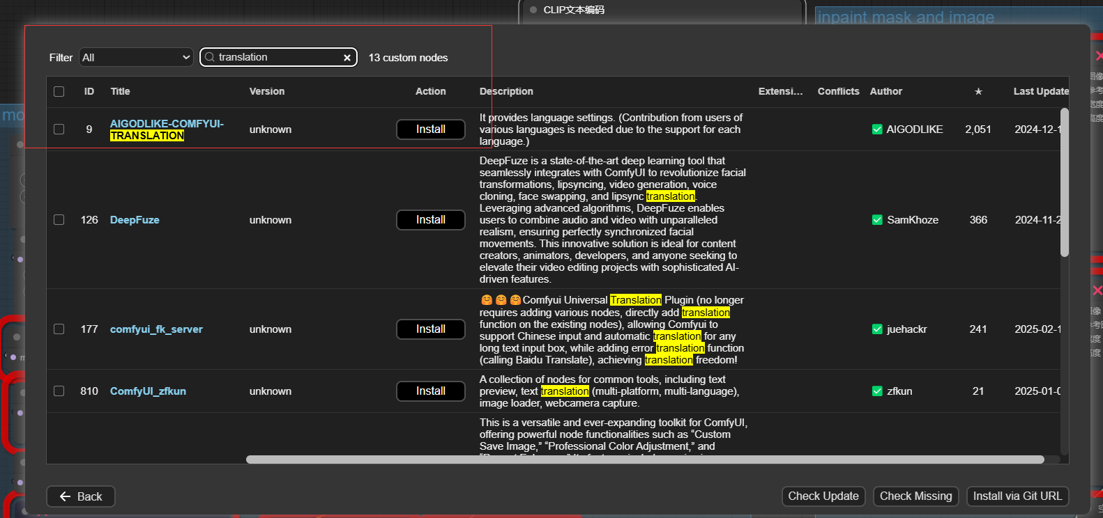1103x518 pixels.
Task: Install the DeepFuze node
Action: (x=431, y=220)
